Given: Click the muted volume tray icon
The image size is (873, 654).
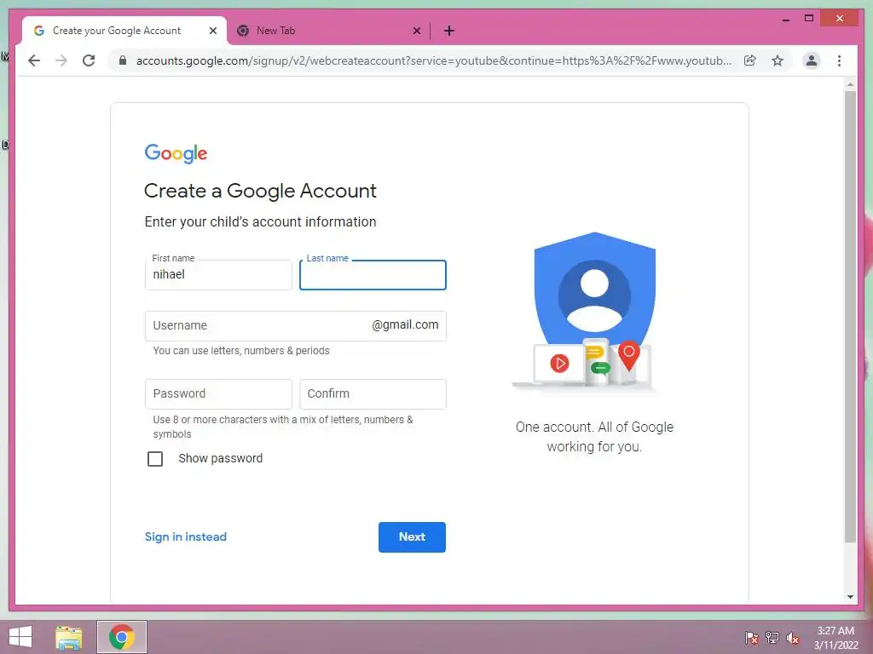Looking at the screenshot, I should tap(793, 638).
